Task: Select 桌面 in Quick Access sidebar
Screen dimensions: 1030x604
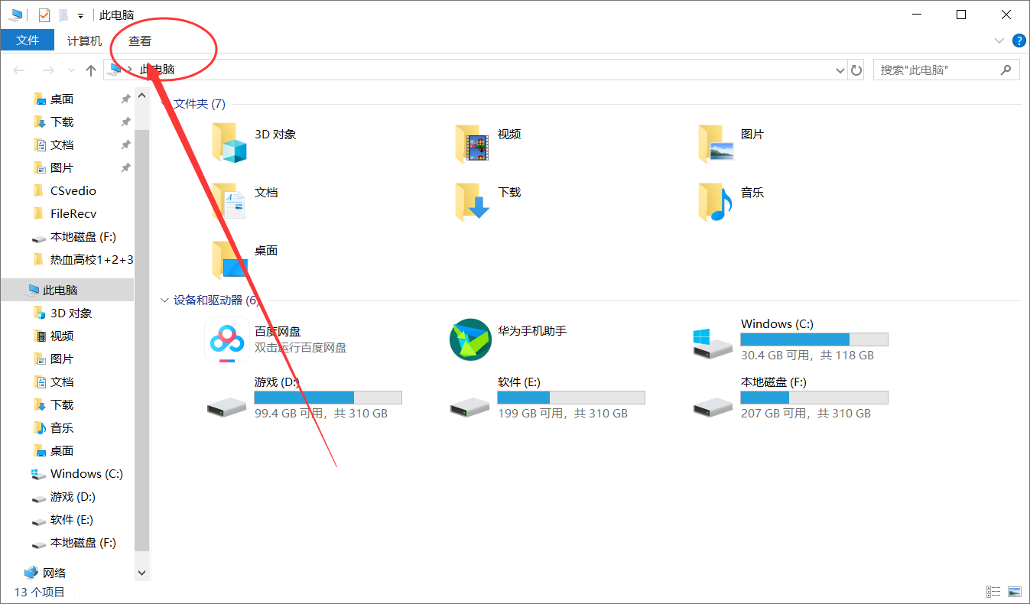Action: pyautogui.click(x=62, y=99)
